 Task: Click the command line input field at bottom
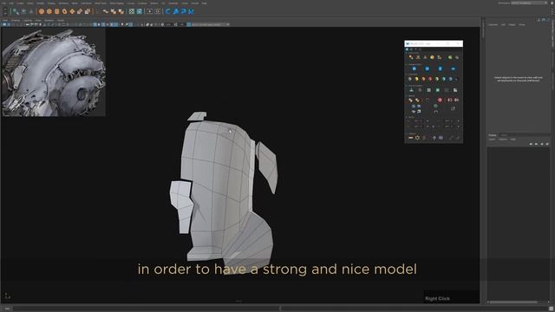click(147, 309)
